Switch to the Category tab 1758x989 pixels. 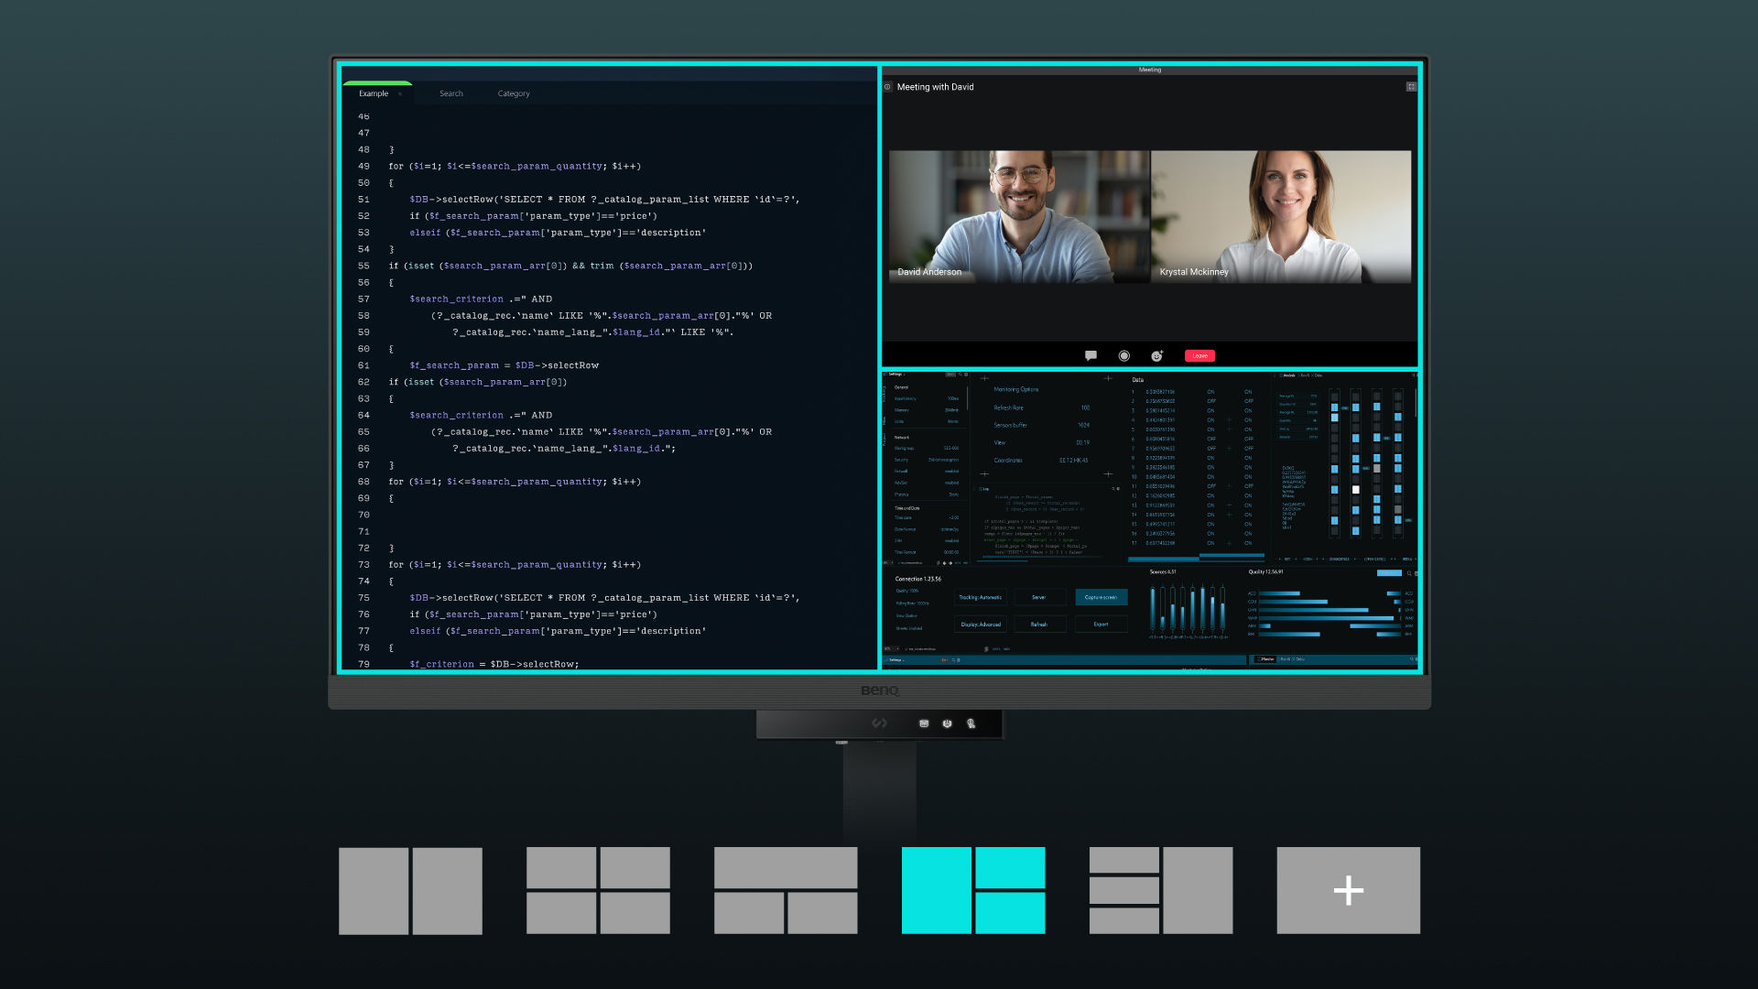coord(513,93)
